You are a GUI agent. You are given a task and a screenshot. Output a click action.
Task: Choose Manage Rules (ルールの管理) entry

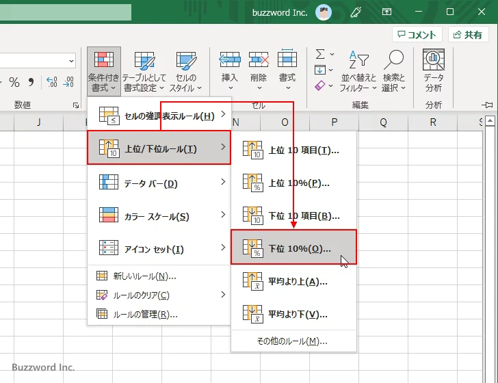click(x=159, y=314)
